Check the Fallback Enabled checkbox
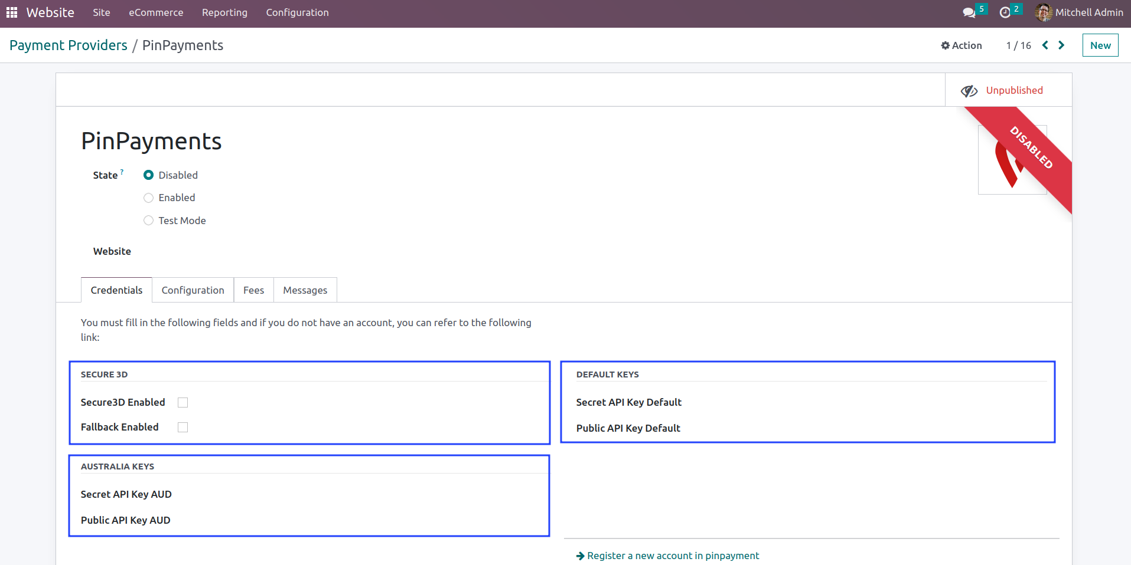 (183, 427)
